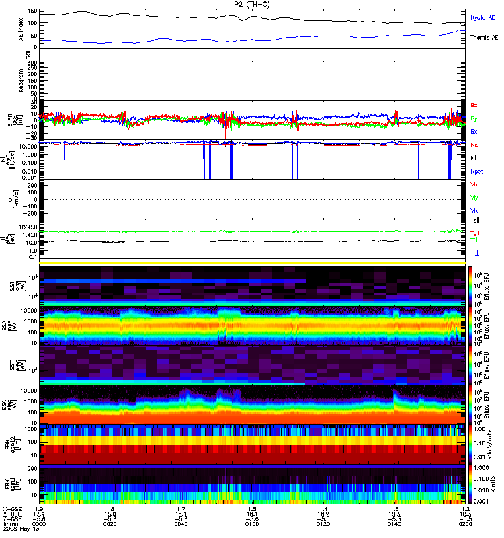This screenshot has height=538, width=504.
Task: Click the date label 2008 May 13
Action: pyautogui.click(x=22, y=529)
